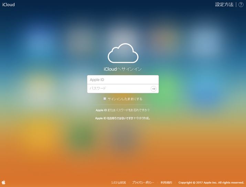
Task: Click the iCloudへサインイン heading
Action: 123,69
